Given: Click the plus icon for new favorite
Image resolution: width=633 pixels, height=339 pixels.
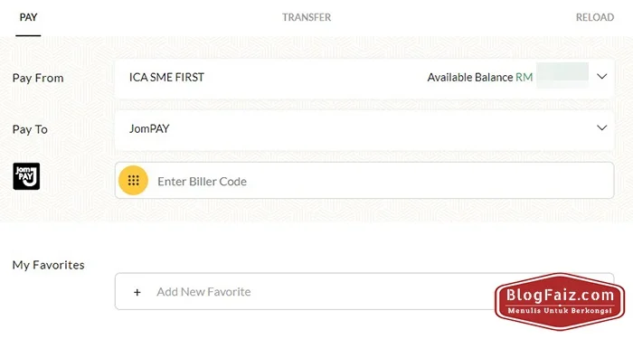Looking at the screenshot, I should click(137, 292).
